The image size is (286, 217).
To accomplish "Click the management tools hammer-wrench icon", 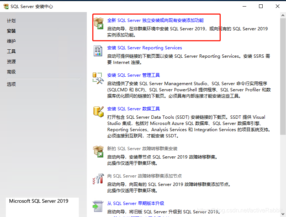I will tap(98, 78).
